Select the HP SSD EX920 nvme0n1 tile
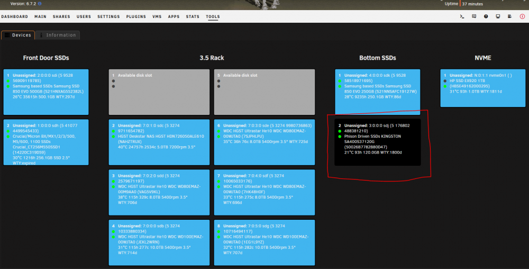Viewport: 529px width, 269px height. pyautogui.click(x=483, y=88)
